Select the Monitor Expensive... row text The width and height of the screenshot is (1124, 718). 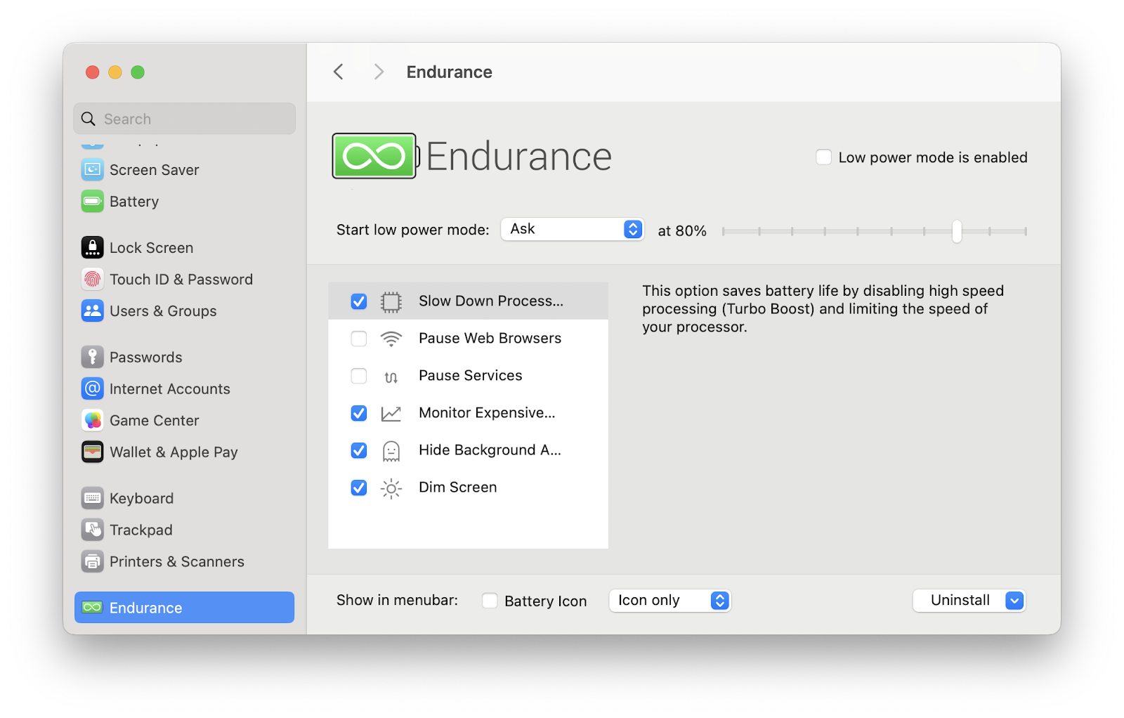(x=487, y=412)
